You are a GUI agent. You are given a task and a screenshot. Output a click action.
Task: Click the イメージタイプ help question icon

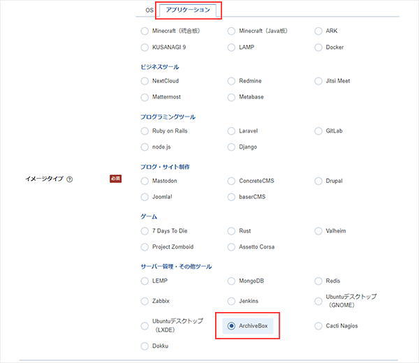click(x=69, y=179)
